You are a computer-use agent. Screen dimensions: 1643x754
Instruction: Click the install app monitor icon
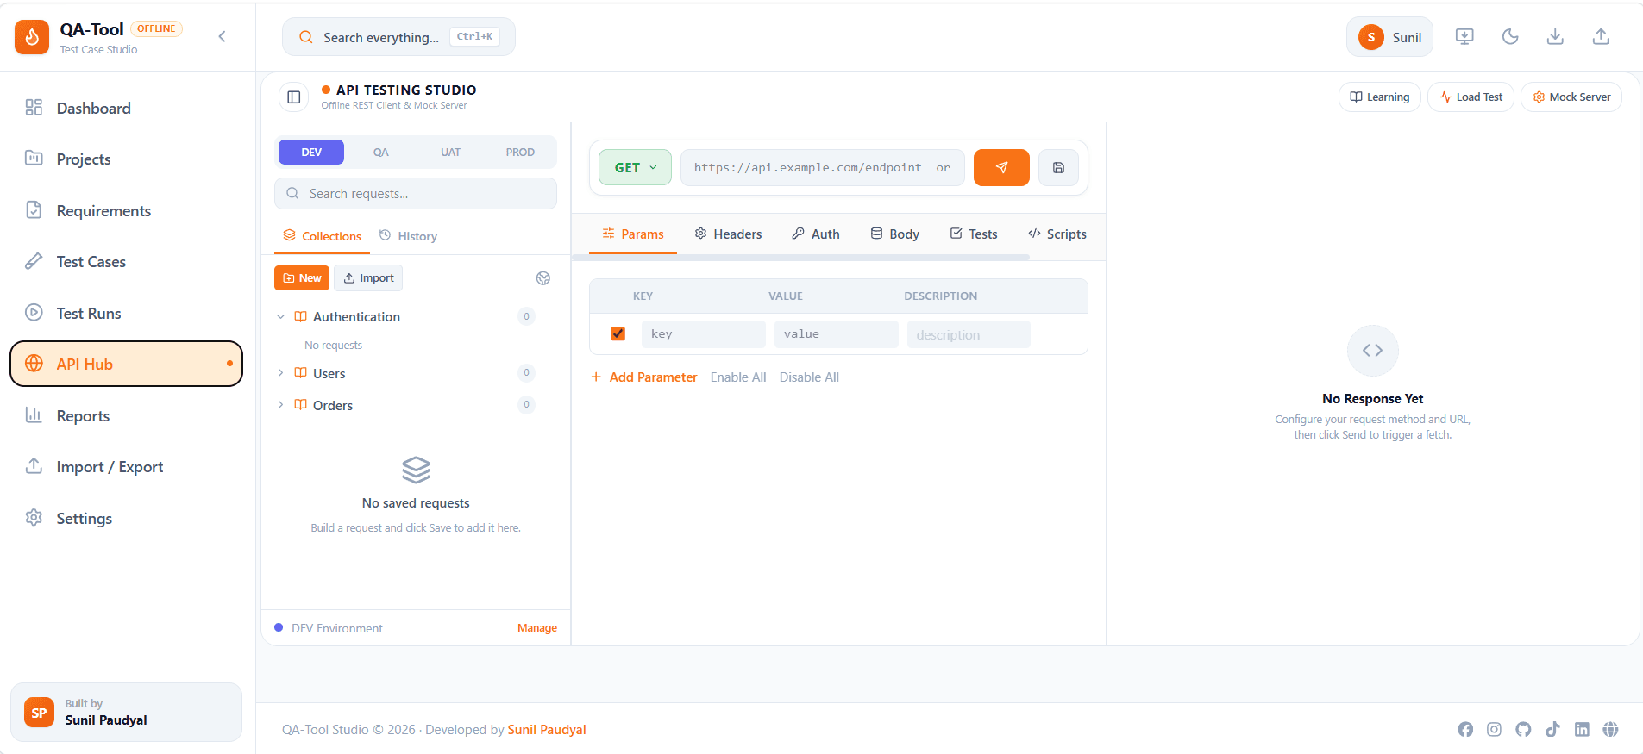click(1464, 36)
